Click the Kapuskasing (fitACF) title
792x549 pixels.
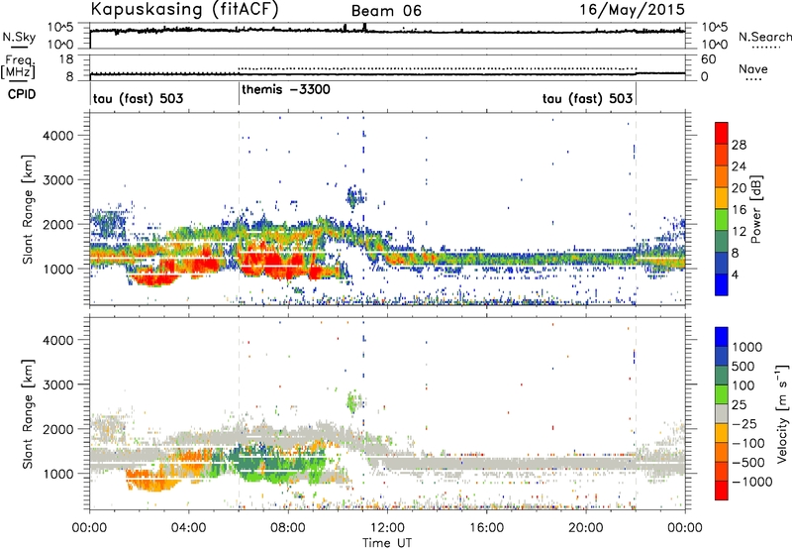click(184, 9)
